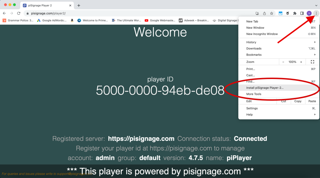Open Settings from Chrome menu
This screenshot has height=178, width=320.
(279, 108)
